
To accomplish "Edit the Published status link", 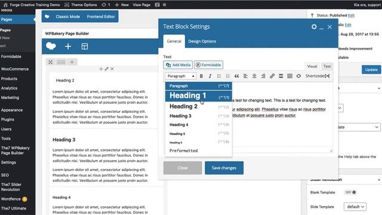I will [351, 16].
